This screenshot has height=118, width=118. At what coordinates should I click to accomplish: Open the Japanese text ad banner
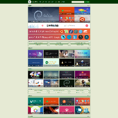(59, 26)
